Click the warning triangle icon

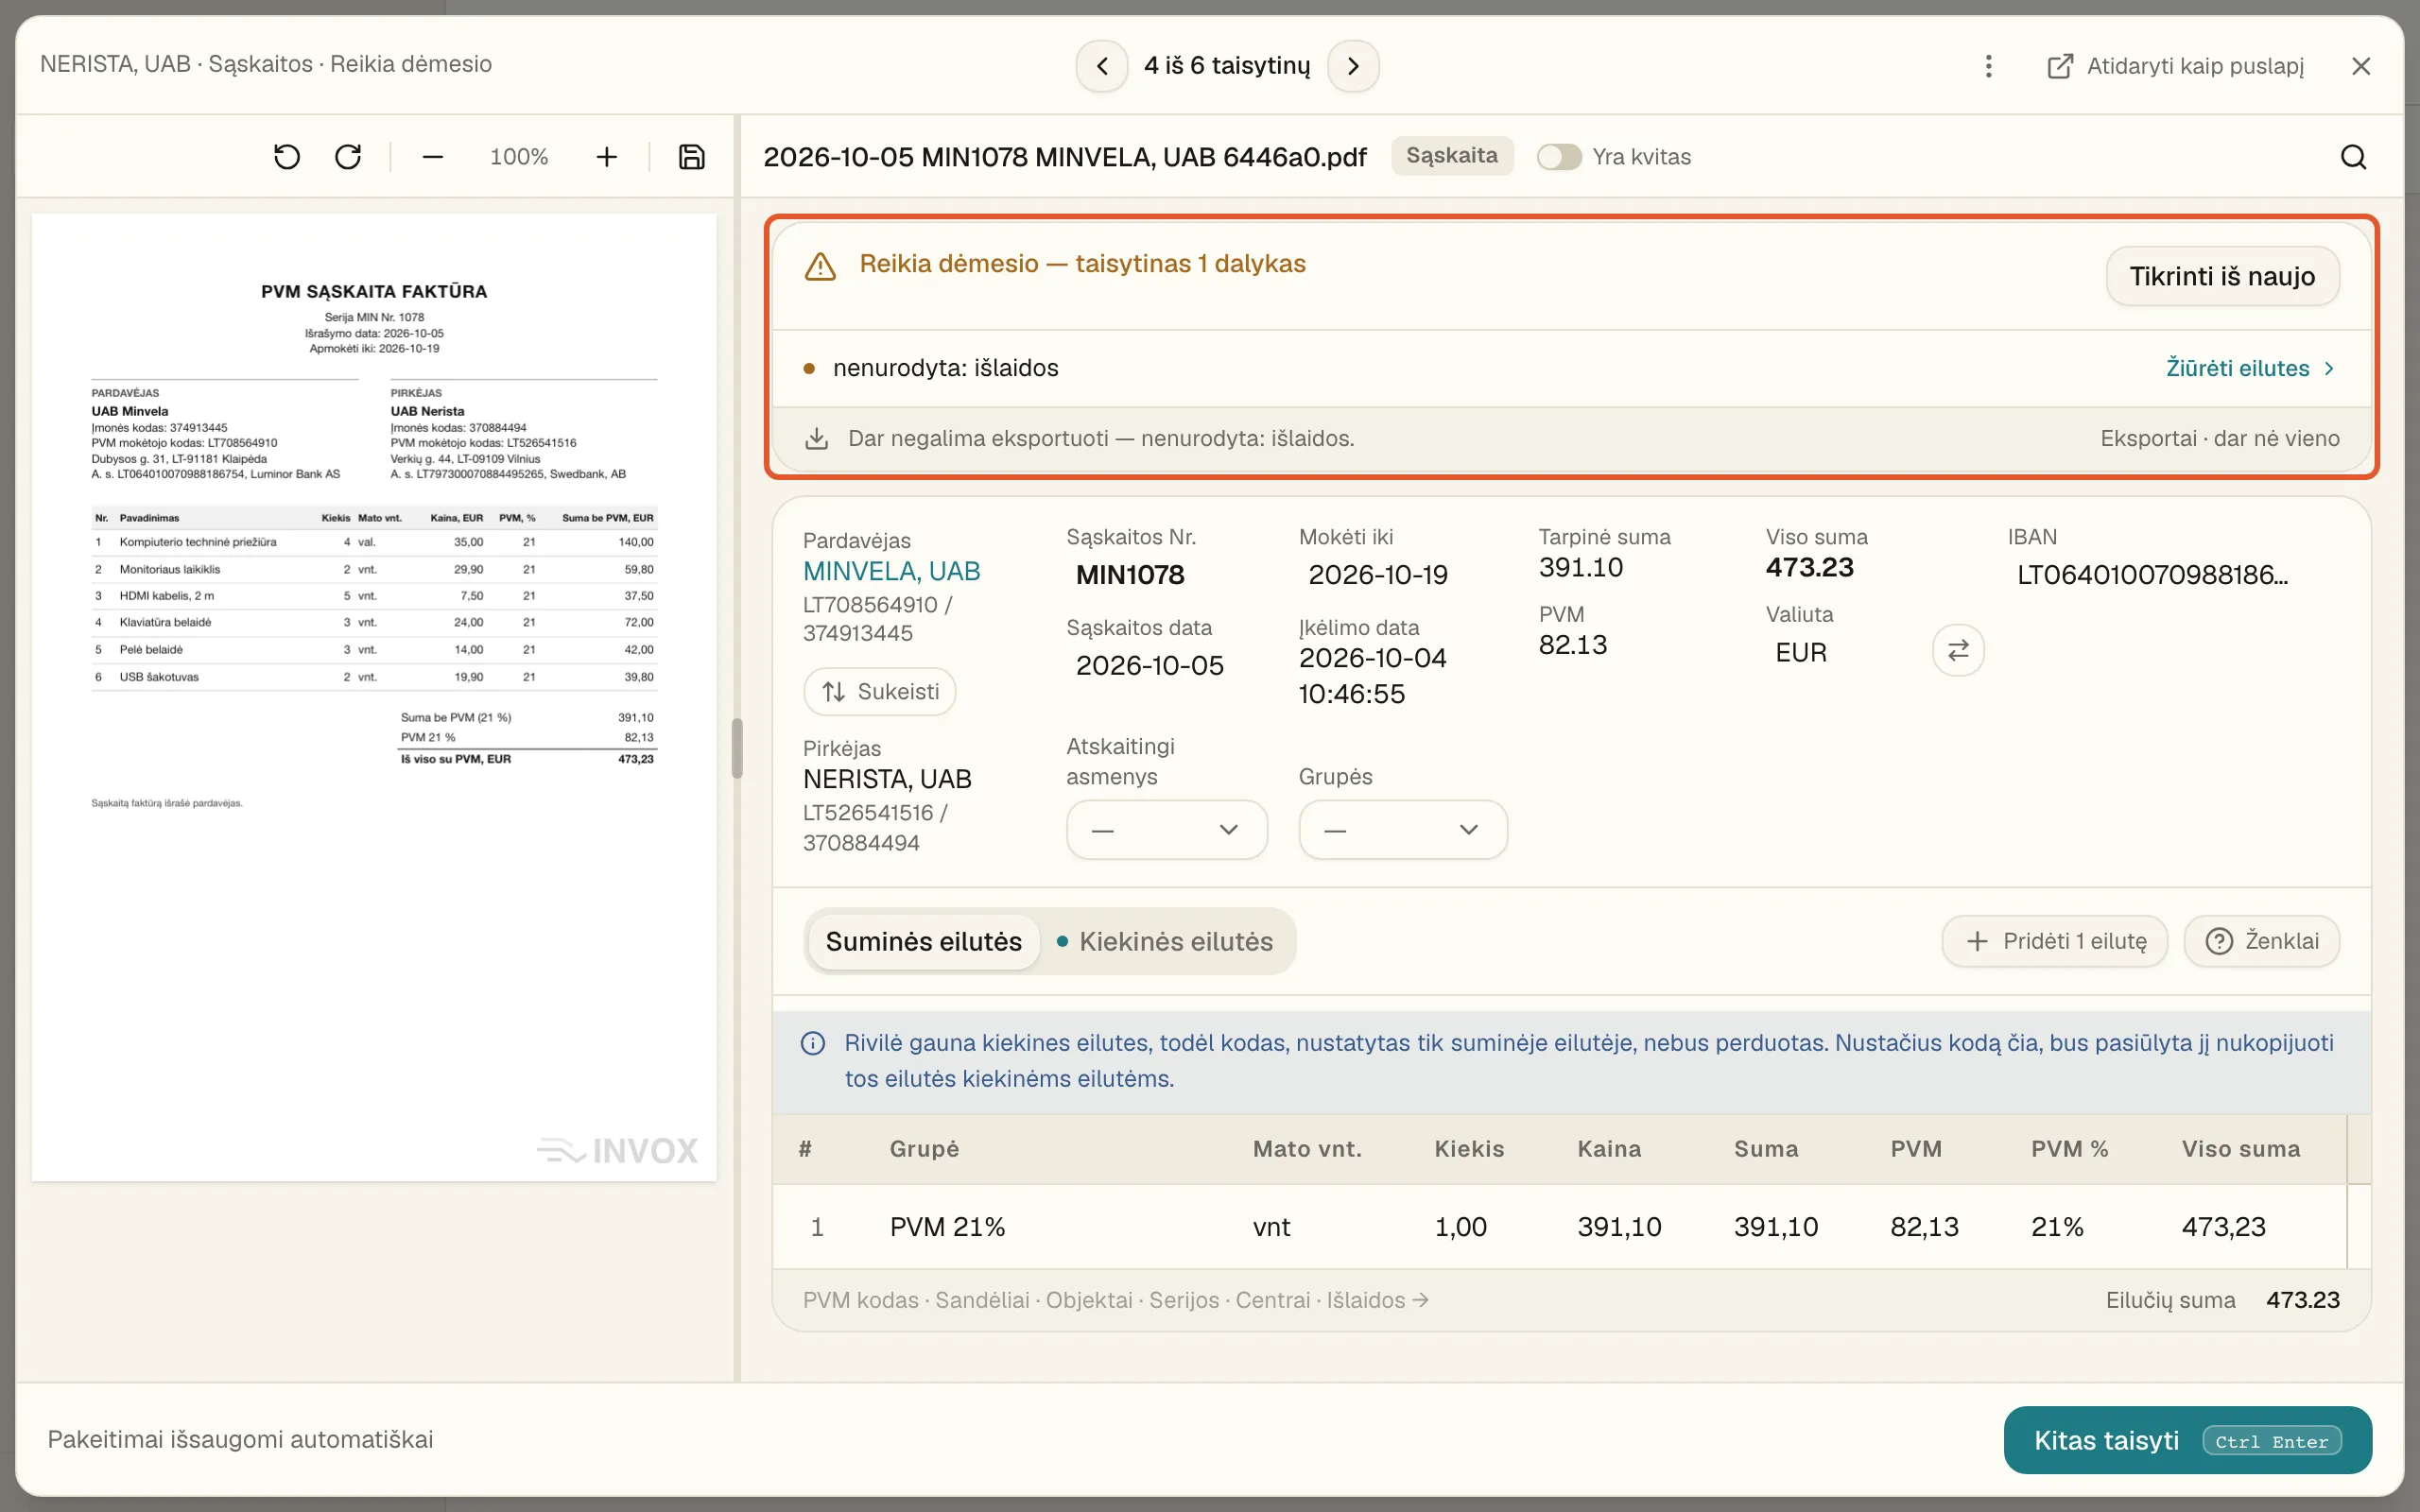820,266
